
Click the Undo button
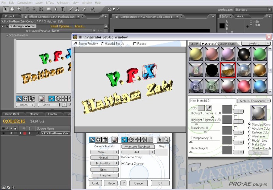(96, 183)
